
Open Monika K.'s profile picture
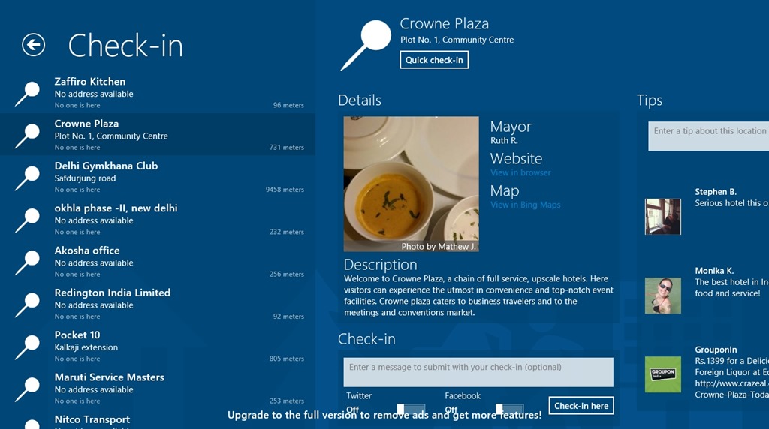662,295
